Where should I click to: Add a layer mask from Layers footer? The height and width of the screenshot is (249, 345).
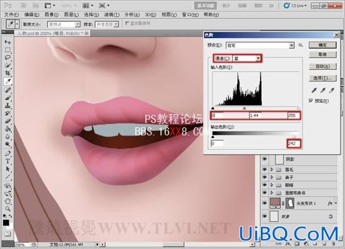297,244
